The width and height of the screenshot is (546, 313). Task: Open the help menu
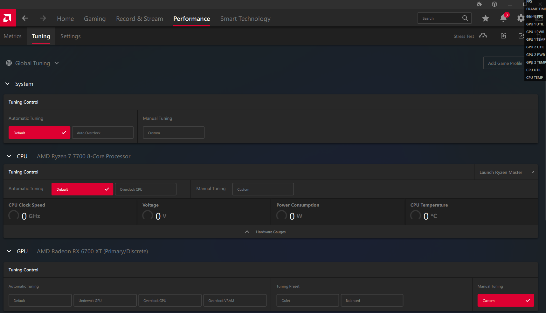pos(494,4)
